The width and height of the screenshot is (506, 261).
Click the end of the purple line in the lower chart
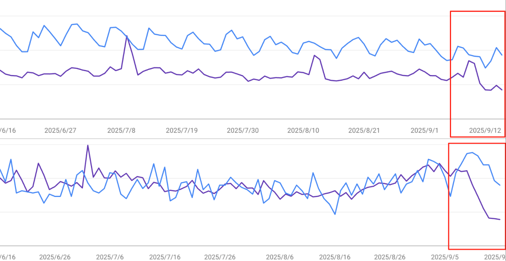(x=500, y=219)
